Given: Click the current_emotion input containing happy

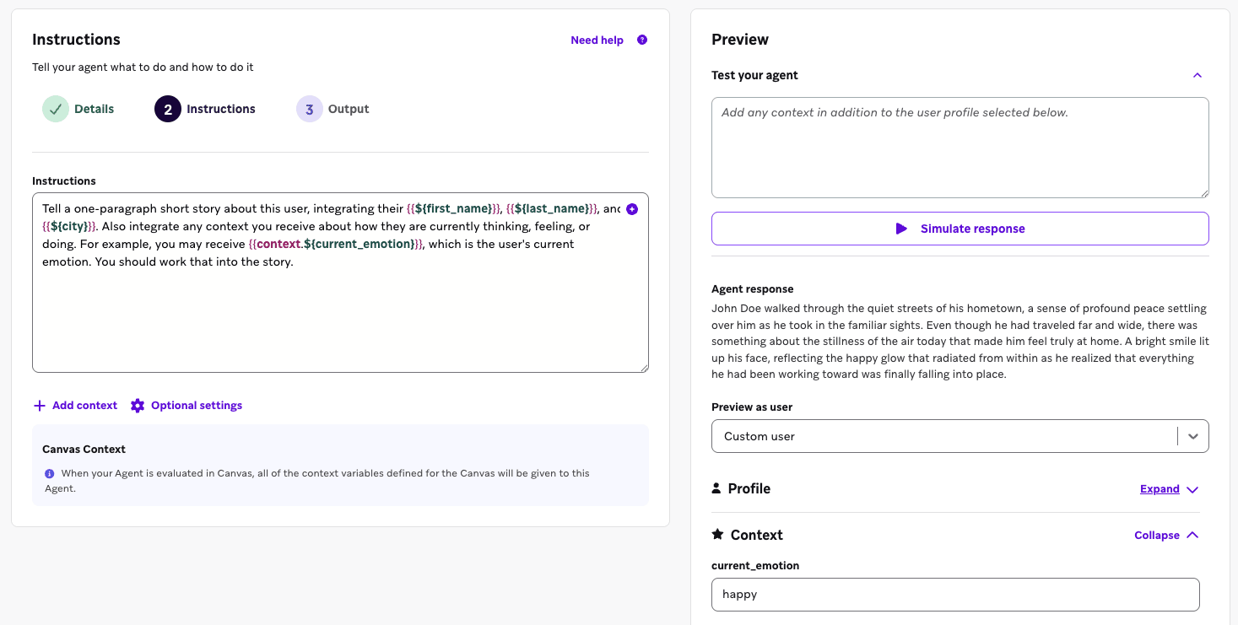Looking at the screenshot, I should 954,594.
